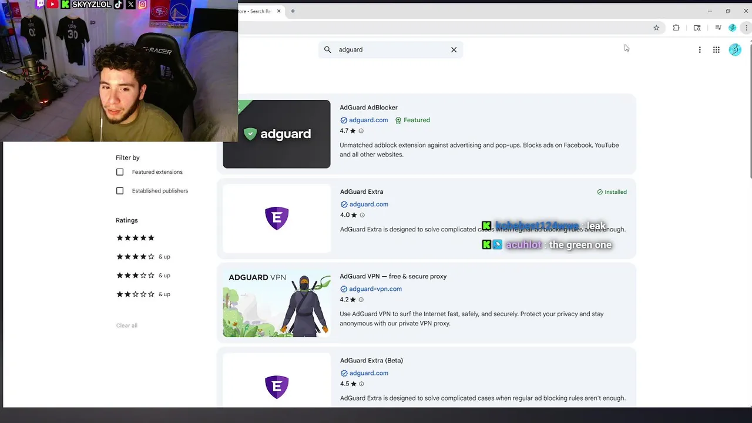Open the Google apps grid
752x423 pixels.
[x=716, y=50]
